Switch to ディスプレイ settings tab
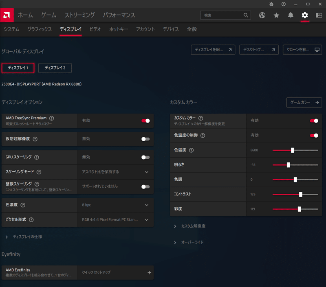Viewport: 326px width, 287px height. [x=70, y=29]
